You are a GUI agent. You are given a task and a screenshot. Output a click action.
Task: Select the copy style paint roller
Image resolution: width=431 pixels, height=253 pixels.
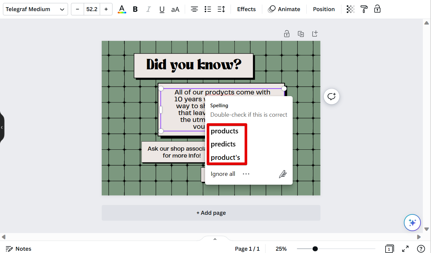point(364,9)
